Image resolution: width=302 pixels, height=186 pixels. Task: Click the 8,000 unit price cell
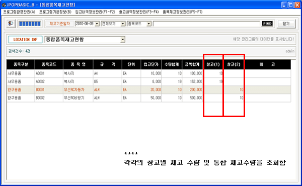(x=151, y=81)
